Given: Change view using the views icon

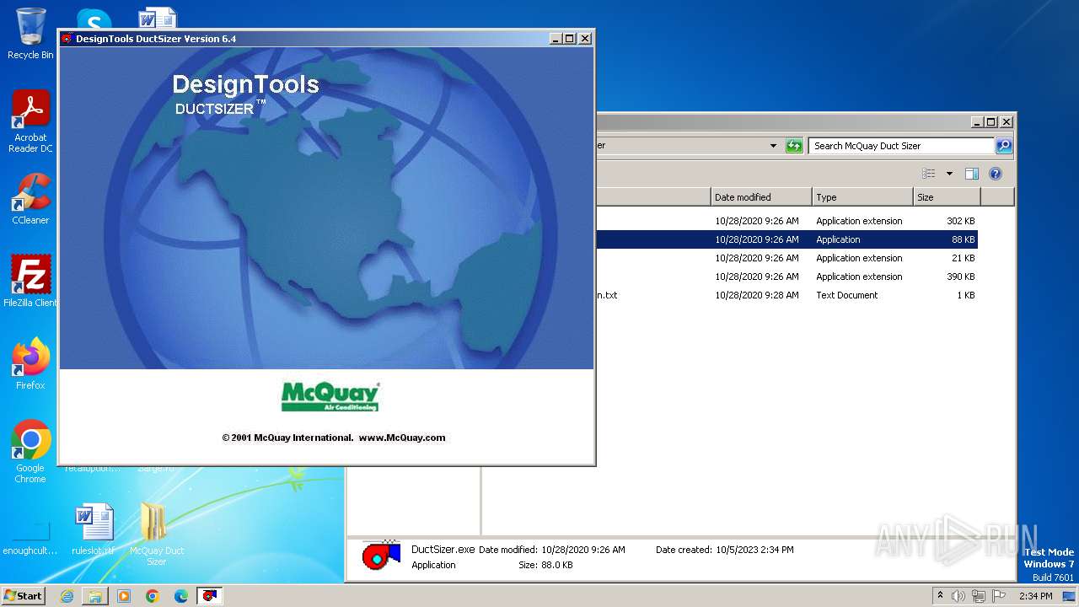Looking at the screenshot, I should [x=929, y=174].
